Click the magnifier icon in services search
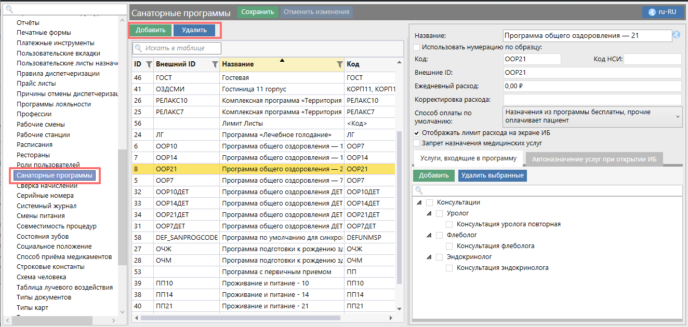 (x=419, y=190)
